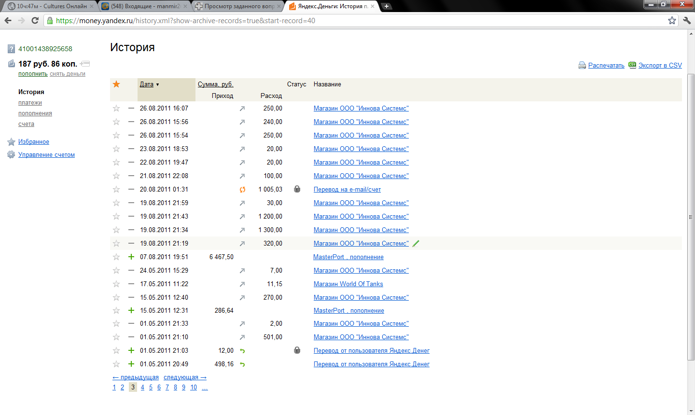Star the 15.05.2011 12:31 transaction
Viewport: 695px width, 415px height.
pyautogui.click(x=116, y=311)
